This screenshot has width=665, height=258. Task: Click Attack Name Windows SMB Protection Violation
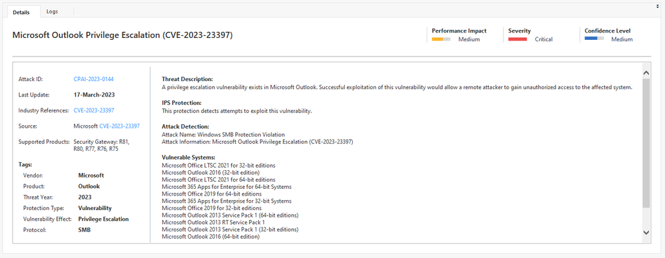224,135
